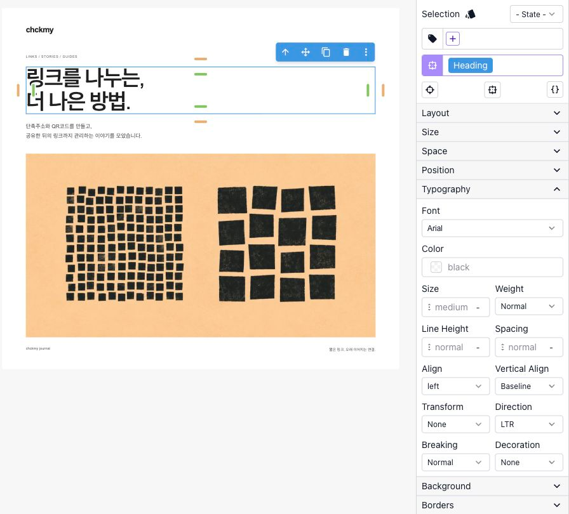
Task: Click the bottom green padding handle
Action: point(201,107)
